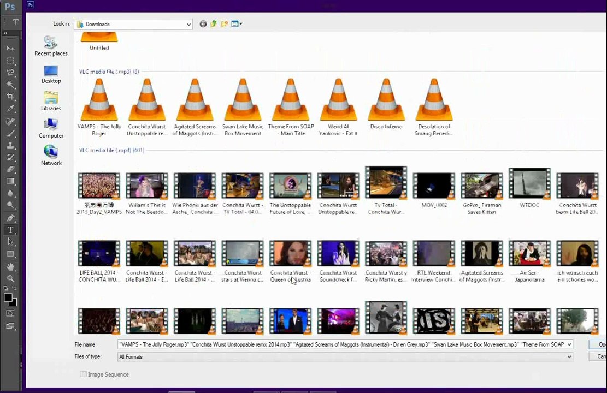
Task: Expand the File name dropdown
Action: pos(569,344)
